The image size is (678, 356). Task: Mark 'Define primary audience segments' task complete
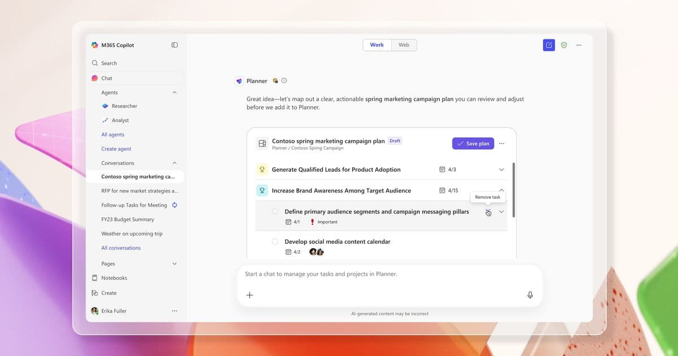point(275,211)
